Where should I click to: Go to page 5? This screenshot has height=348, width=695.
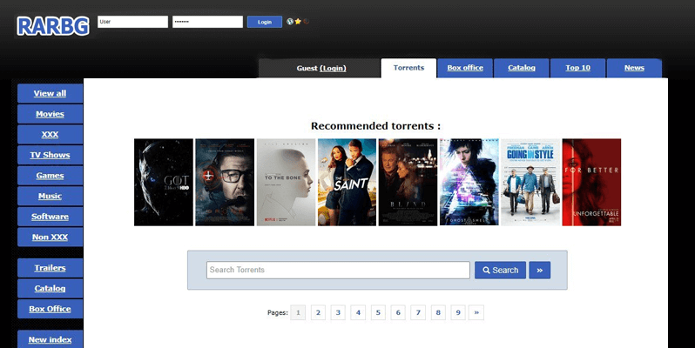click(x=378, y=312)
